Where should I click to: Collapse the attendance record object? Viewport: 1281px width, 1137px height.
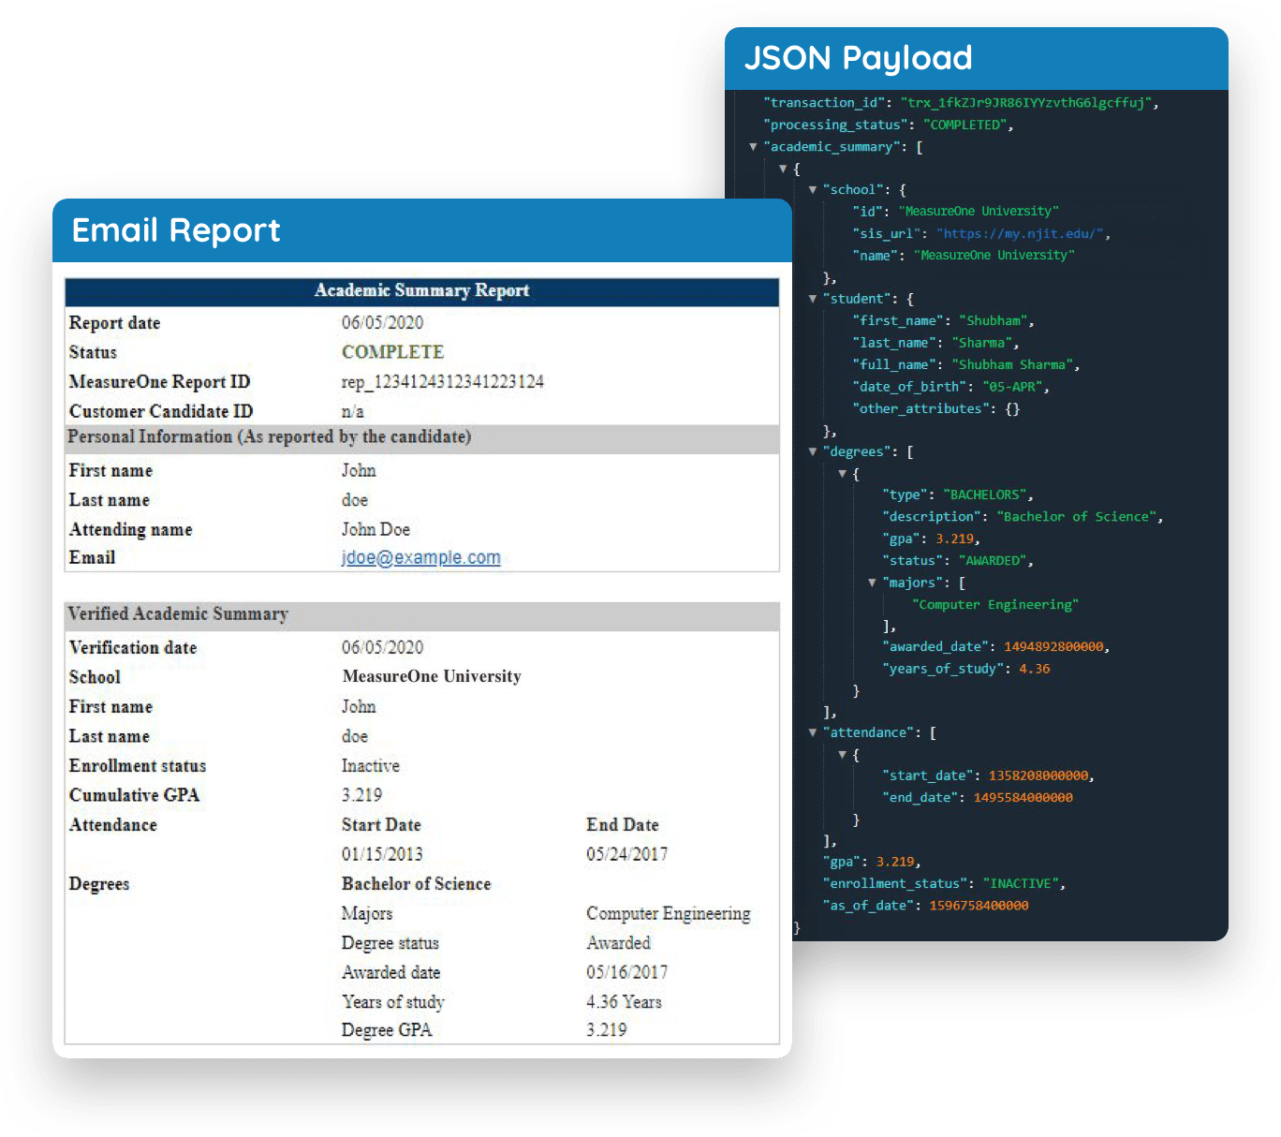[x=843, y=753]
